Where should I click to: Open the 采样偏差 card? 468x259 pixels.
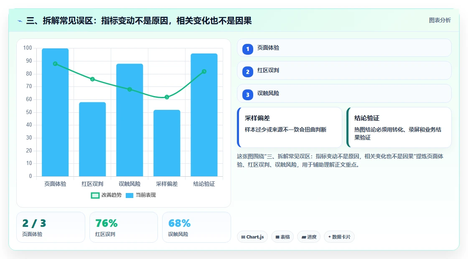point(290,127)
